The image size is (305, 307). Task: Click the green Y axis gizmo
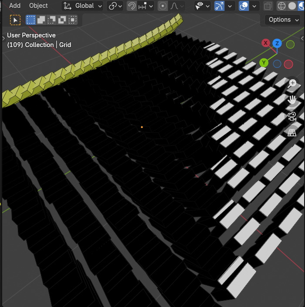click(264, 63)
